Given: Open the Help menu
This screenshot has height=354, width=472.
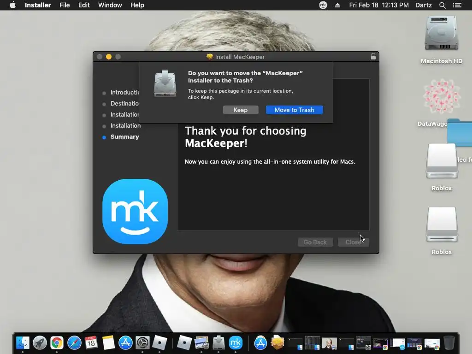Looking at the screenshot, I should point(137,5).
